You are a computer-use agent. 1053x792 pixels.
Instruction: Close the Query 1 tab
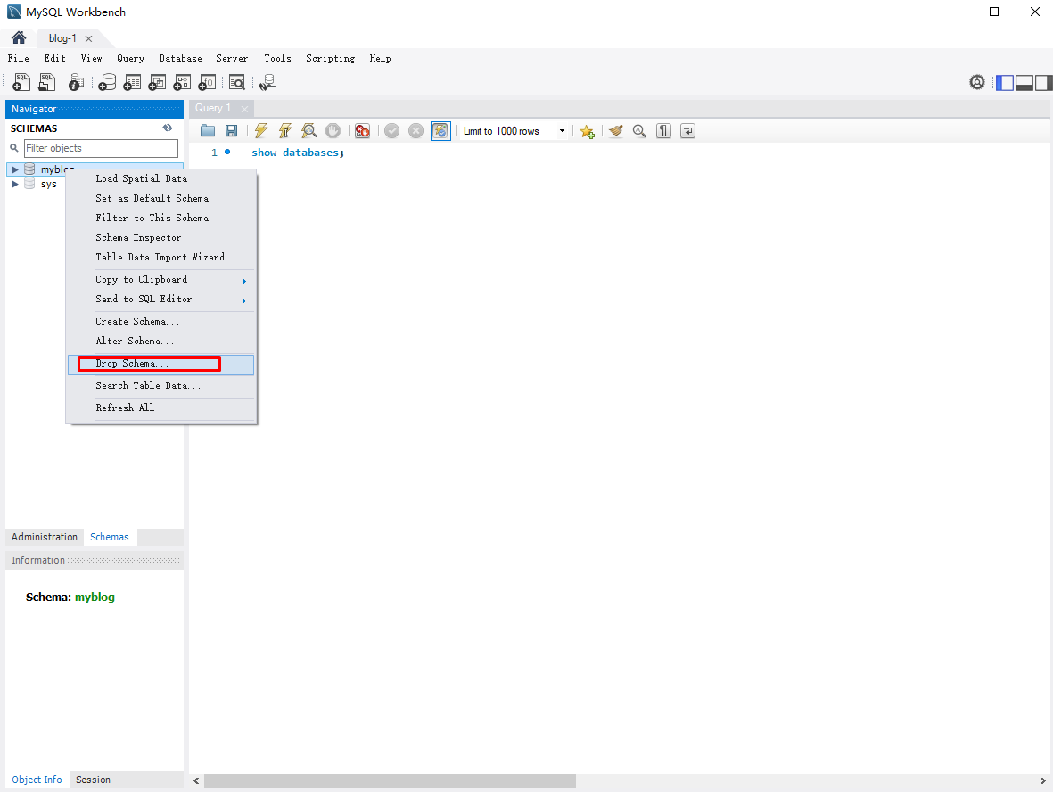pos(244,109)
